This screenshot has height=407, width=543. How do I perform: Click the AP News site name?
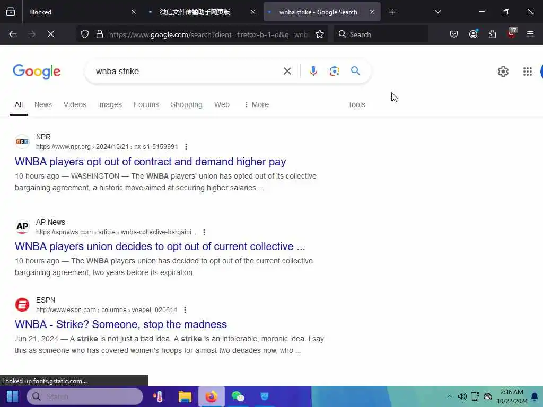[x=50, y=222]
